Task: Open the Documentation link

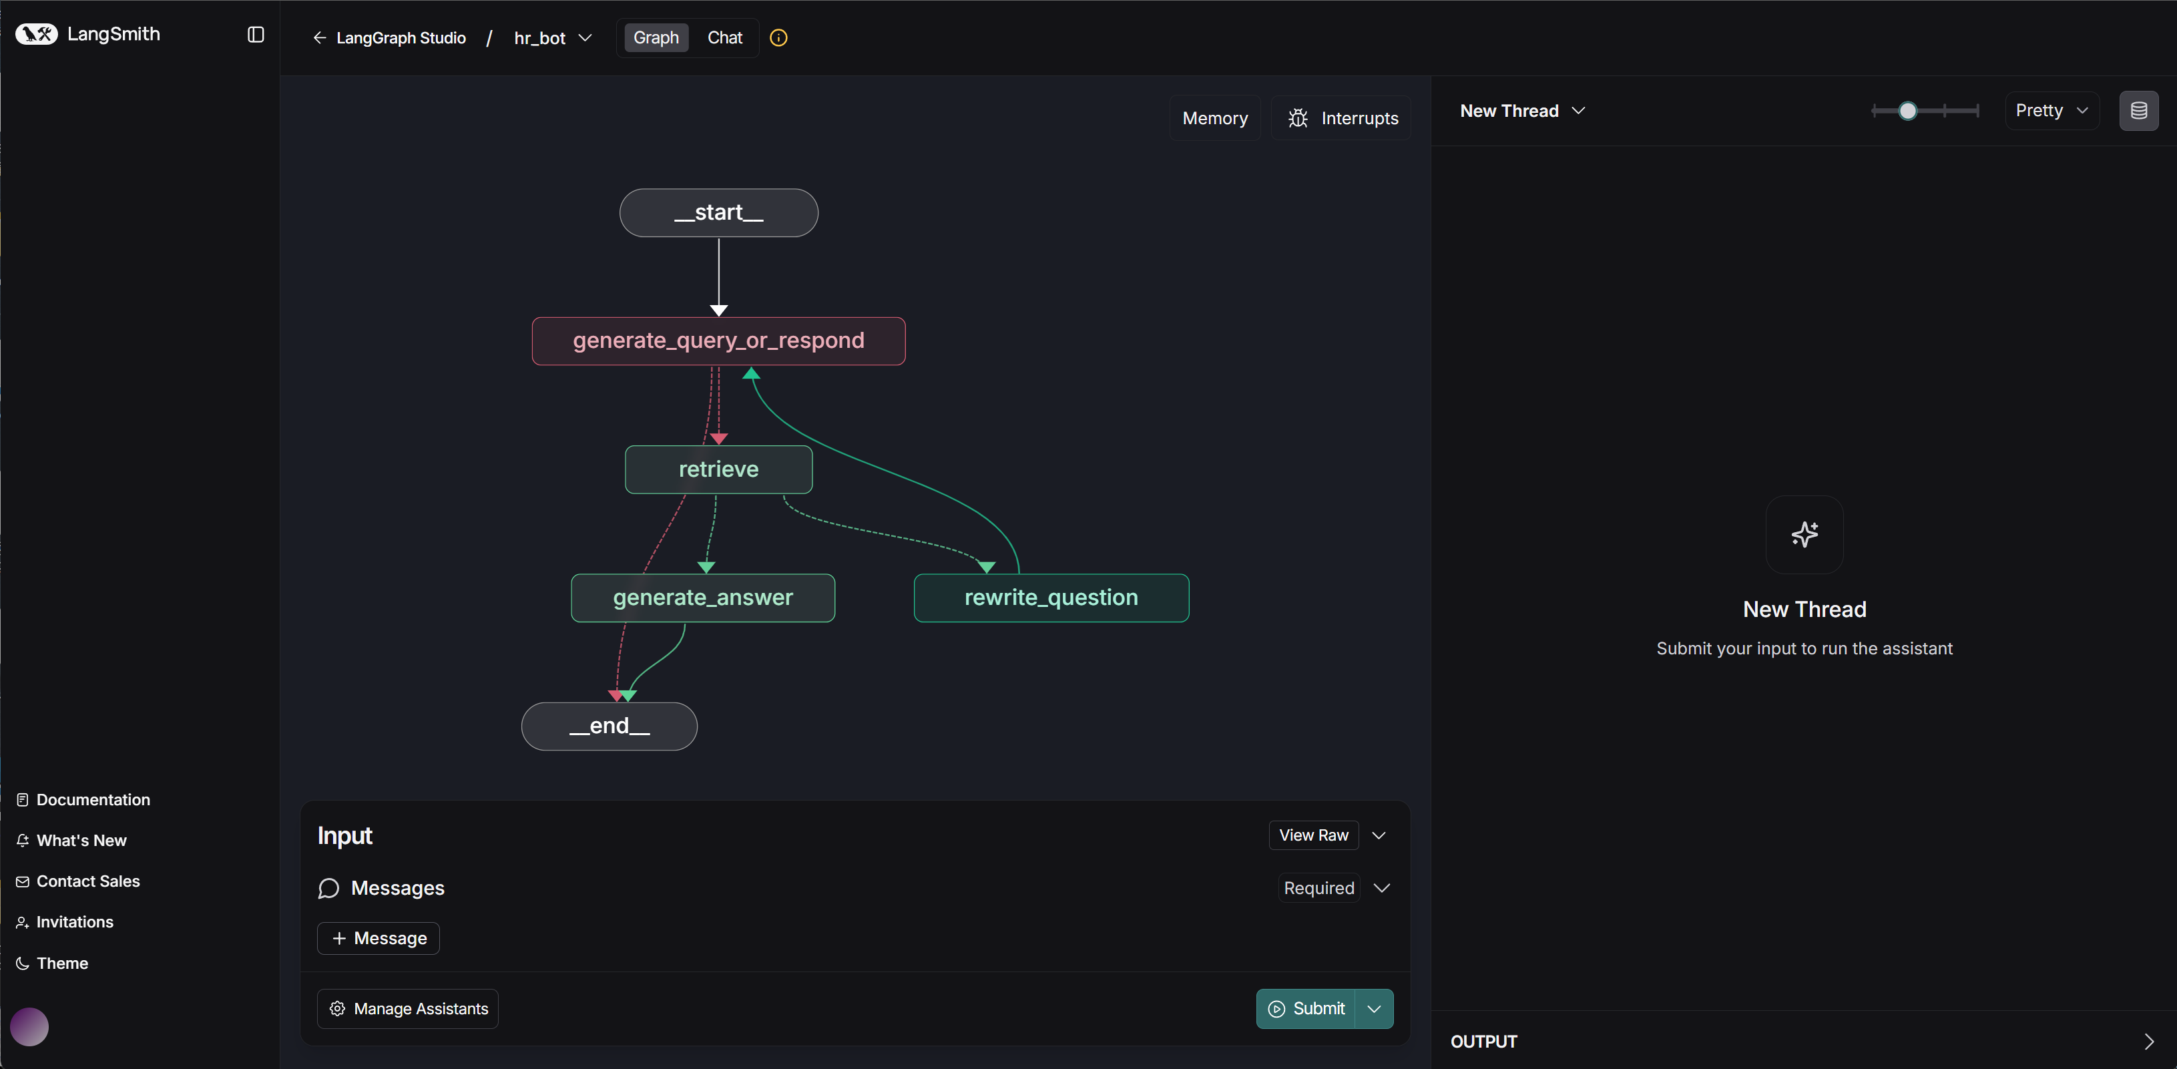Action: (83, 799)
